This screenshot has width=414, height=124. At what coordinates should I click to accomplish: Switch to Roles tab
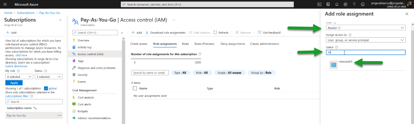tap(185, 44)
